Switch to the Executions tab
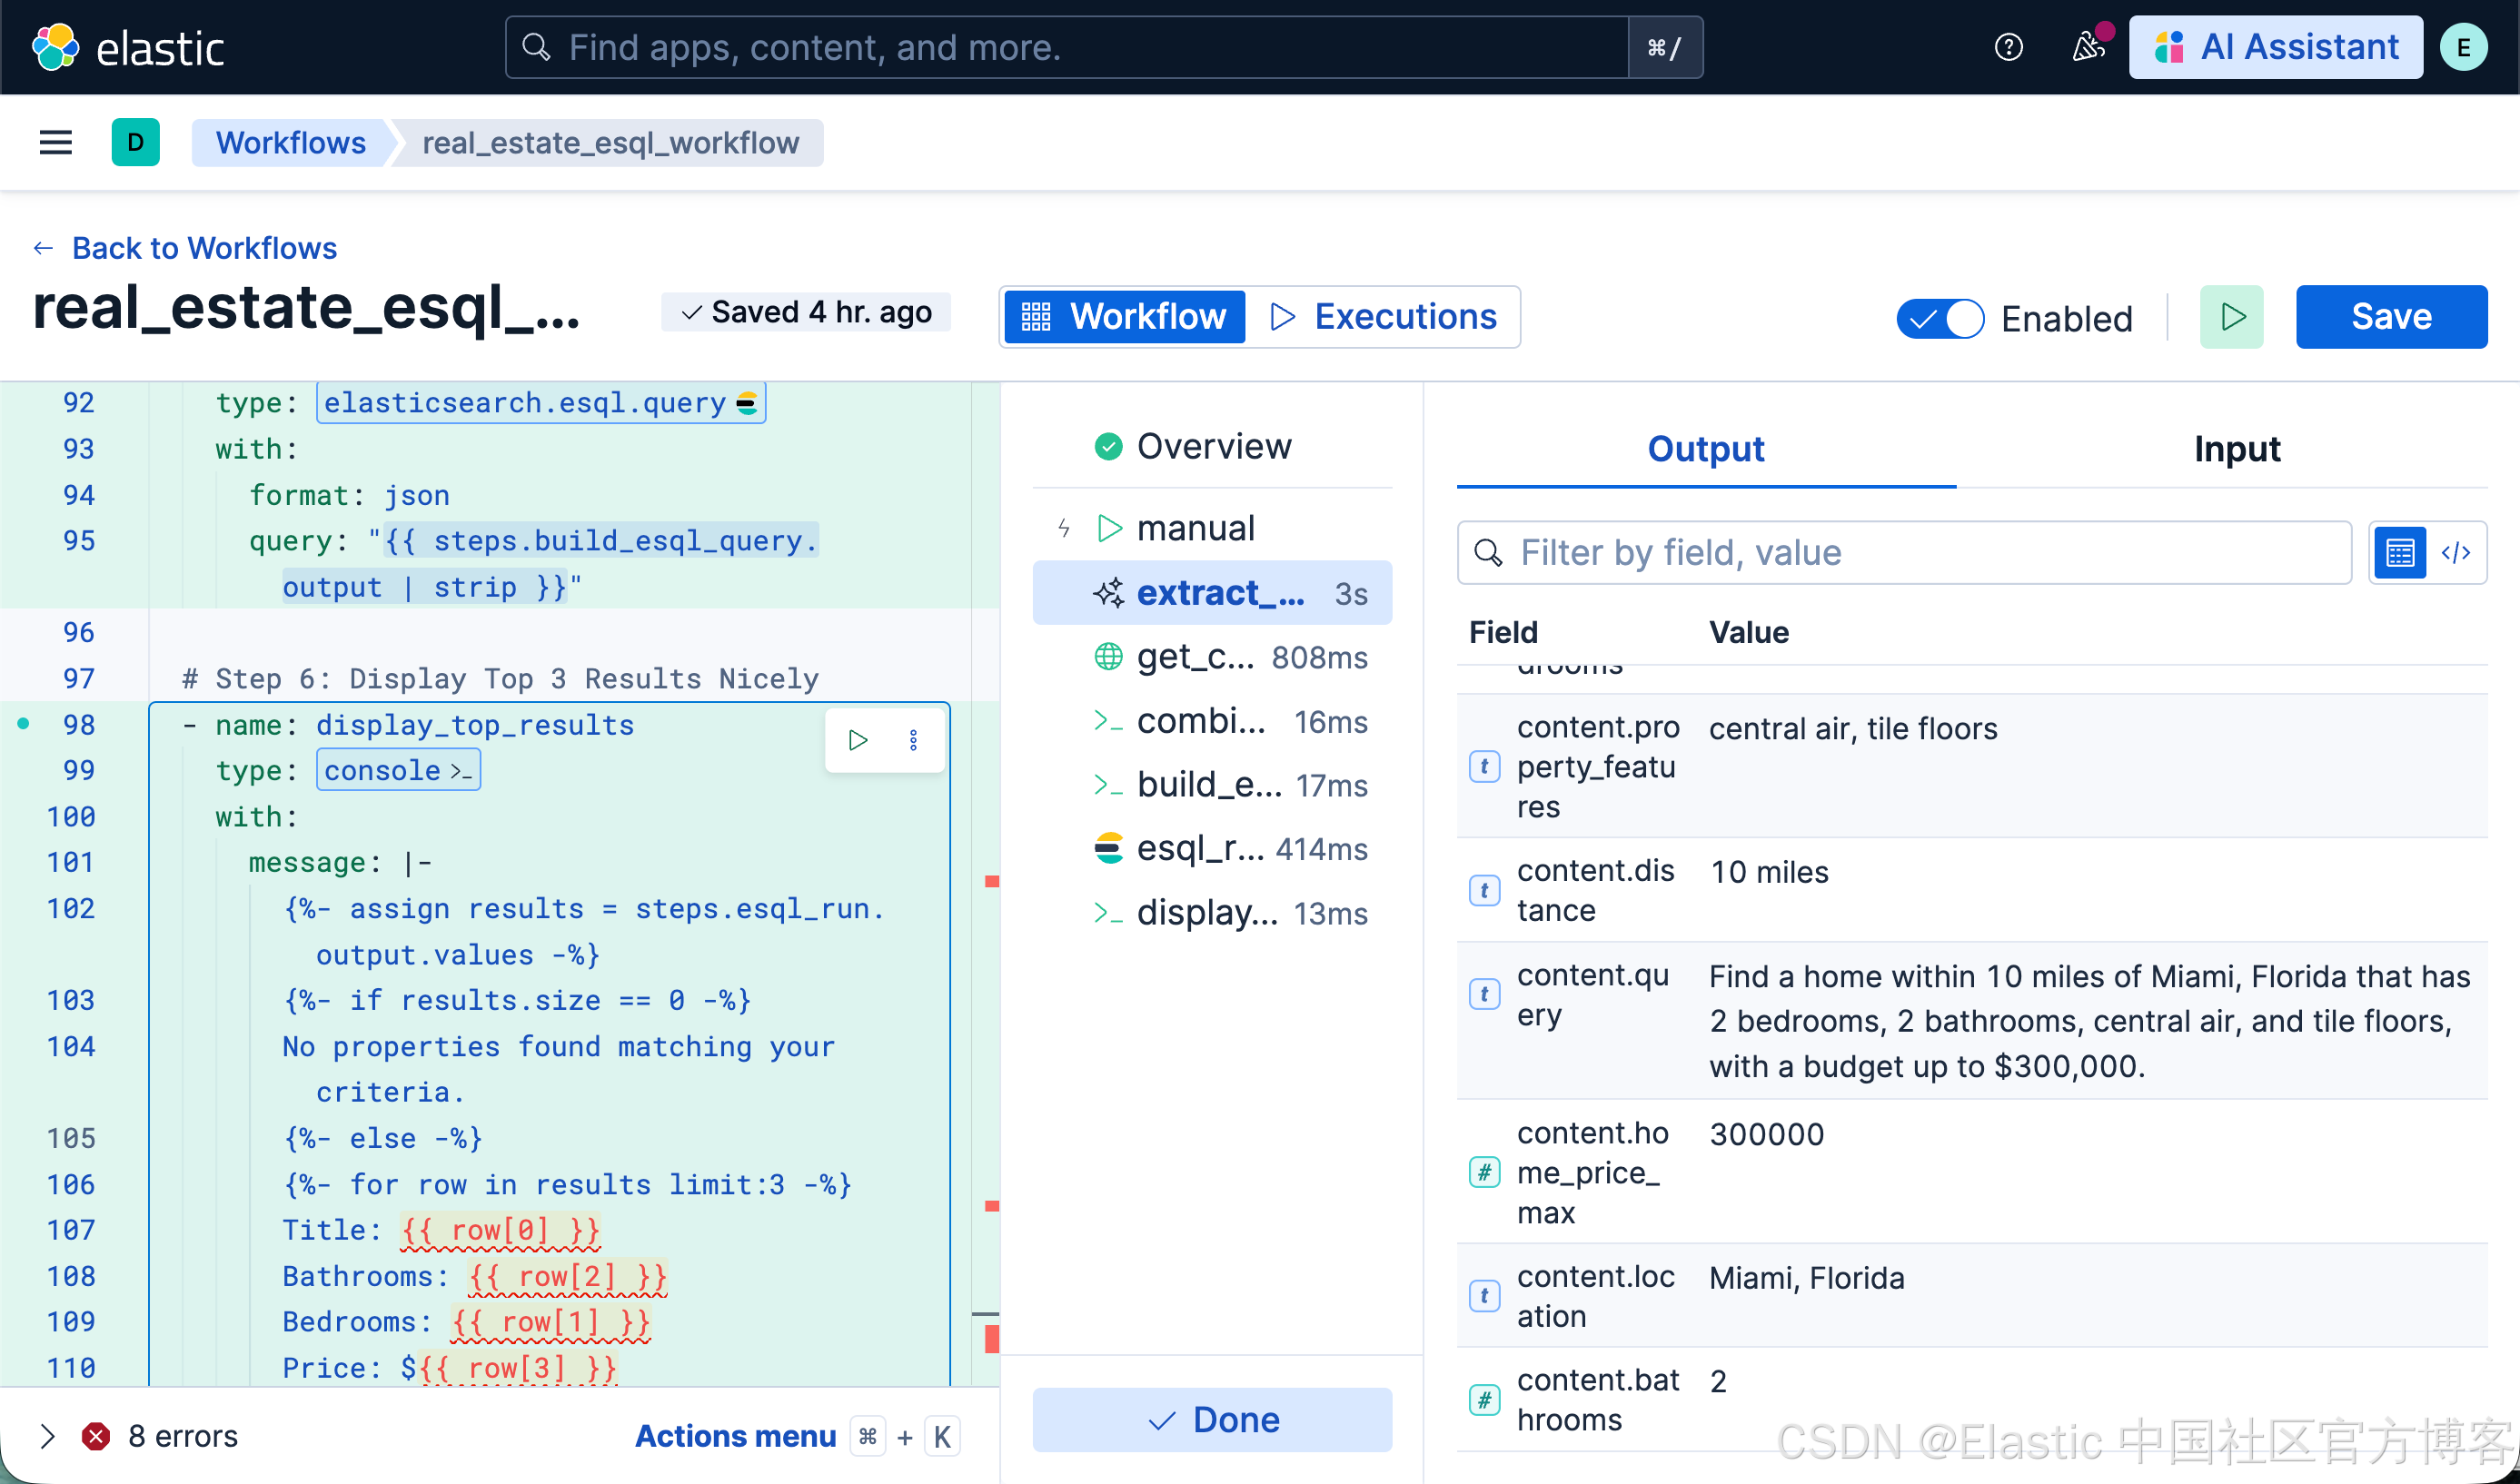Image resolution: width=2520 pixels, height=1484 pixels. (x=1384, y=317)
